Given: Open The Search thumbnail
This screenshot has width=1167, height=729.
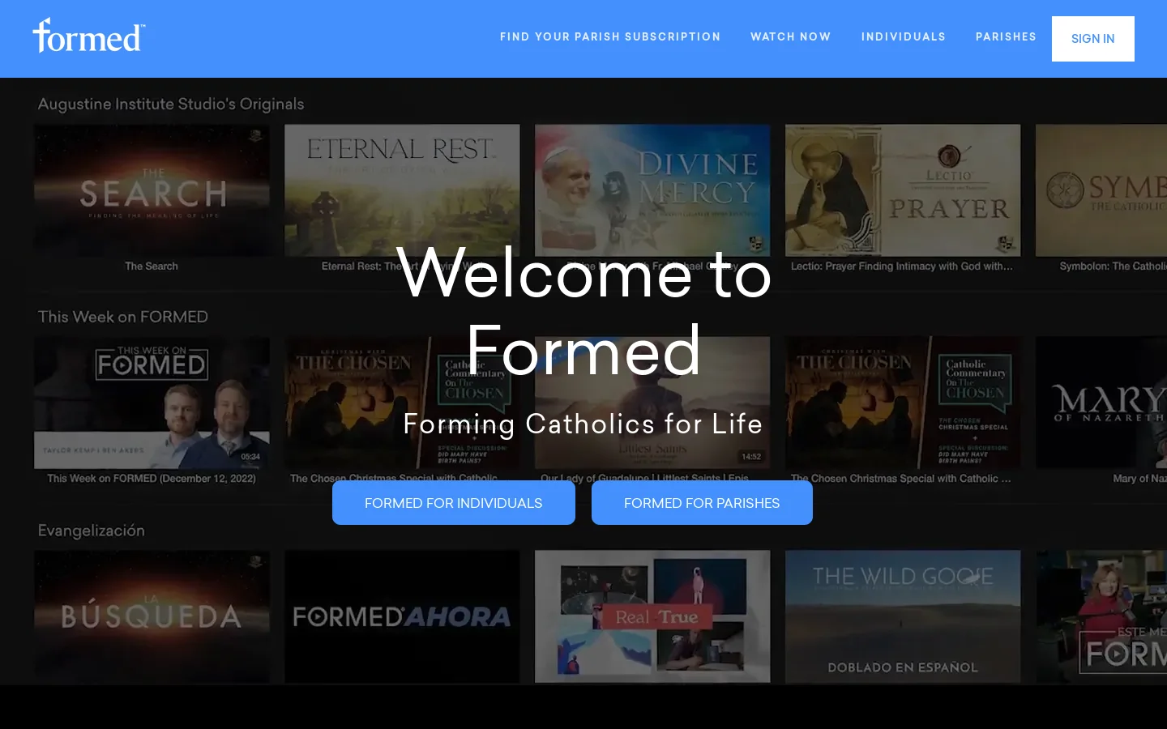Looking at the screenshot, I should 152,190.
